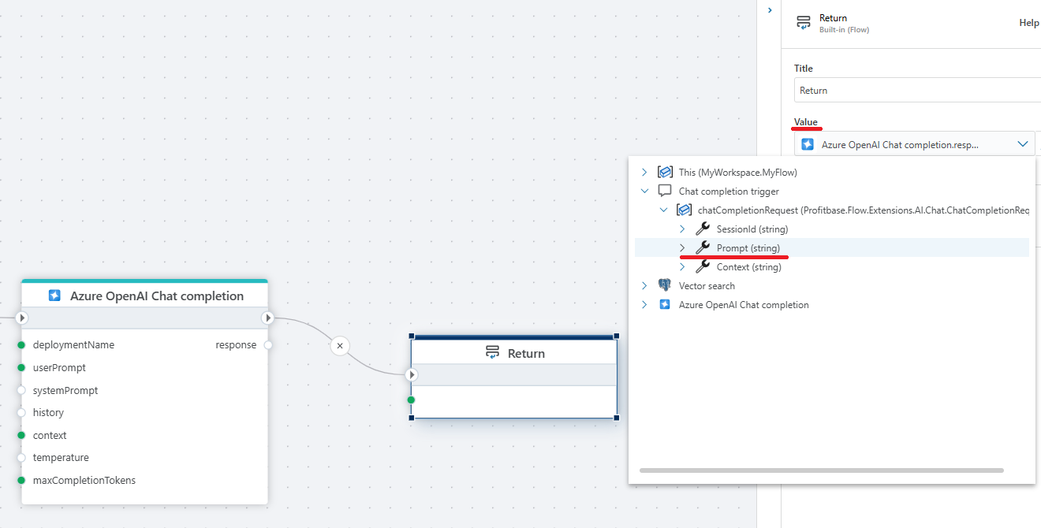Click the Help link in panel header
Screen dimensions: 1041x528
pos(1028,23)
